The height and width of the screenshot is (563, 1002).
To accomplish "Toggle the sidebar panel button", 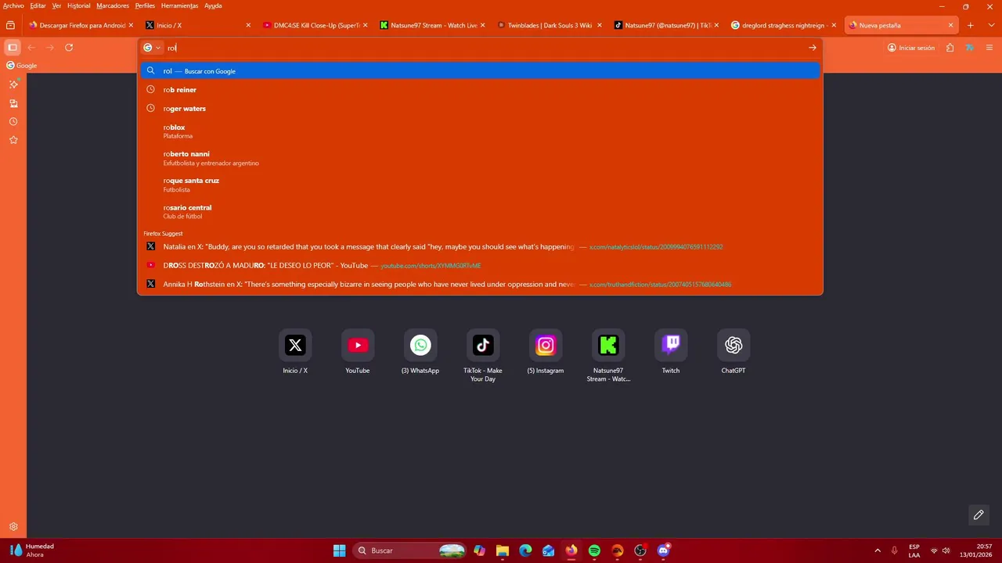I will click(13, 48).
